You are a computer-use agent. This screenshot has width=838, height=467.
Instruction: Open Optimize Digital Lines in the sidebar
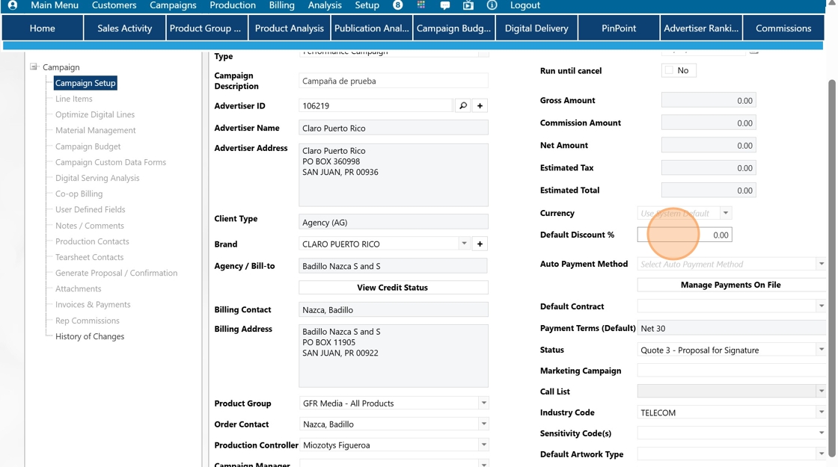pyautogui.click(x=95, y=114)
